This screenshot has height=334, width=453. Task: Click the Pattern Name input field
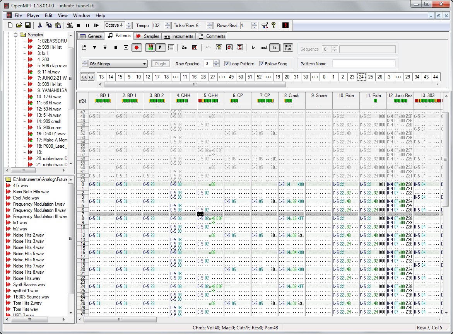(x=364, y=64)
